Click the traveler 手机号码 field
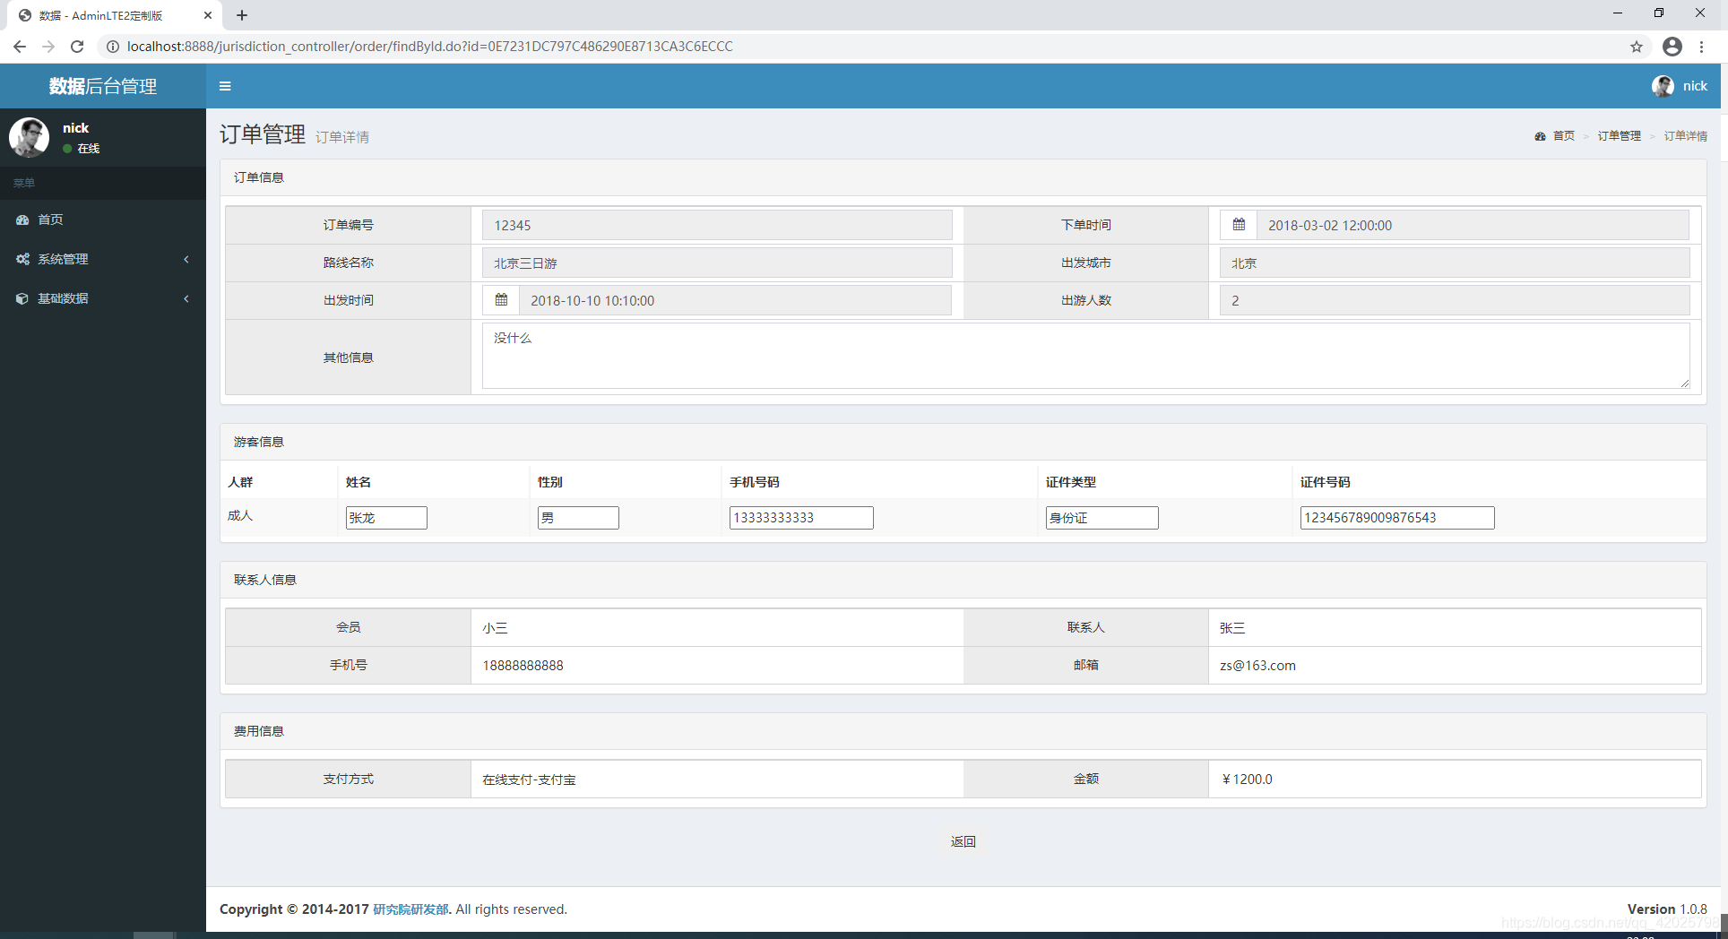Viewport: 1728px width, 939px height. [x=801, y=518]
